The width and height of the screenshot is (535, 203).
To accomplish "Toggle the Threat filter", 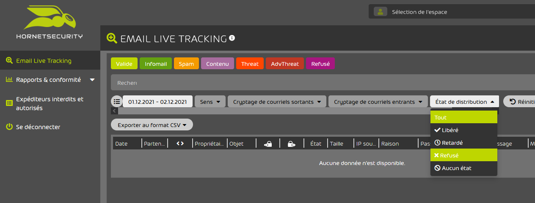I will point(250,64).
